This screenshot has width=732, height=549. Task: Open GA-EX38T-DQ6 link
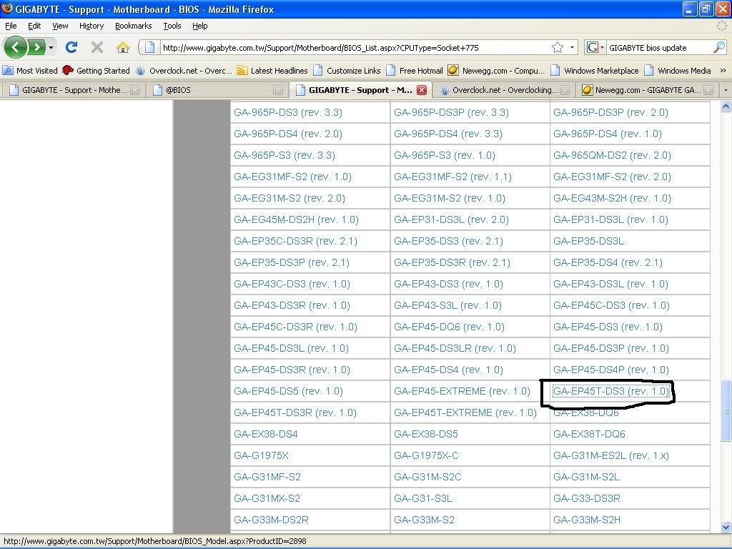[589, 434]
